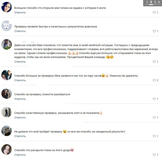Reply to the 'результатом довольна' comment
Image resolution: width=162 pixels, height=158 pixels.
click(x=20, y=31)
